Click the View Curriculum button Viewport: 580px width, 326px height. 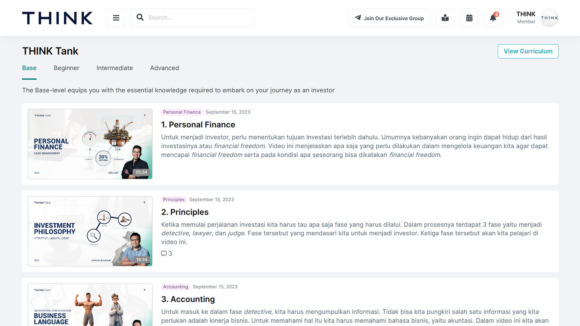coord(528,51)
